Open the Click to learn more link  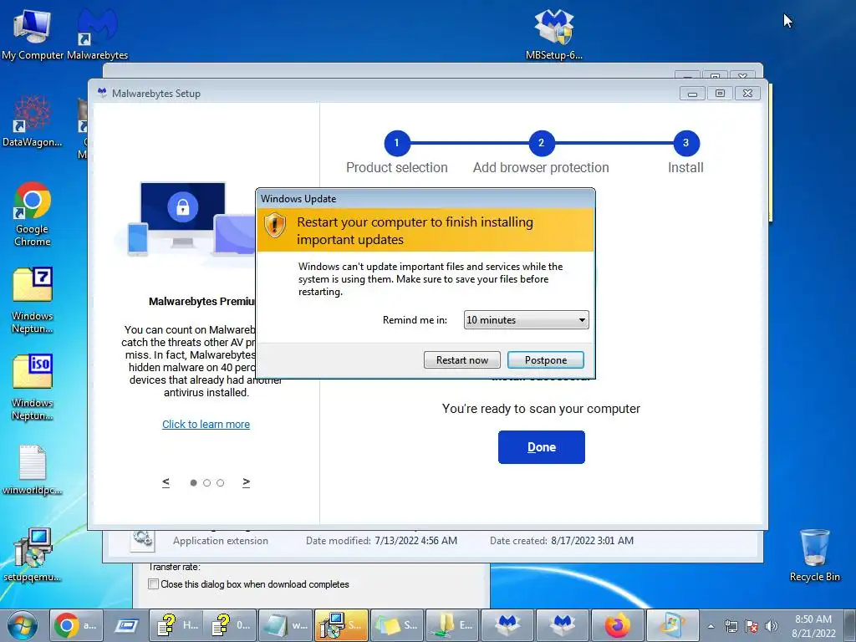point(206,424)
